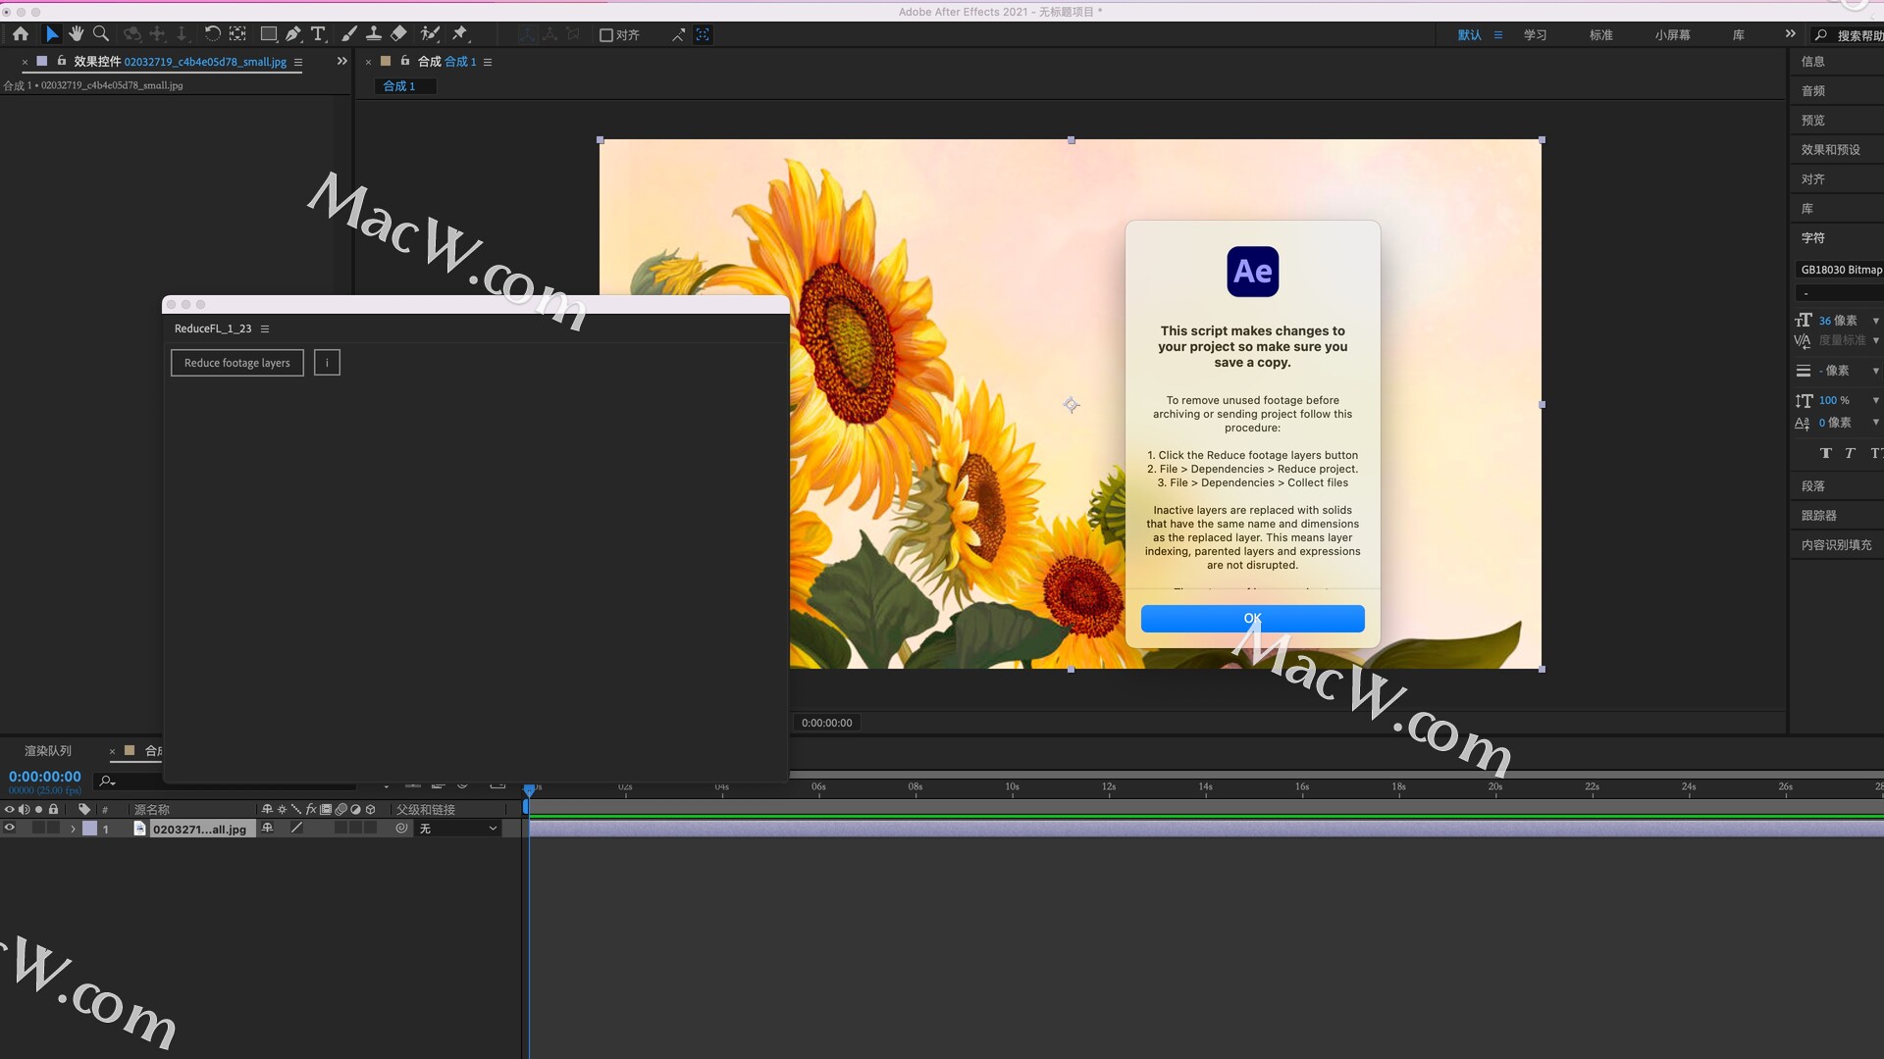Hide layer 1 using eye icon
This screenshot has height=1059, width=1884.
pos(10,829)
